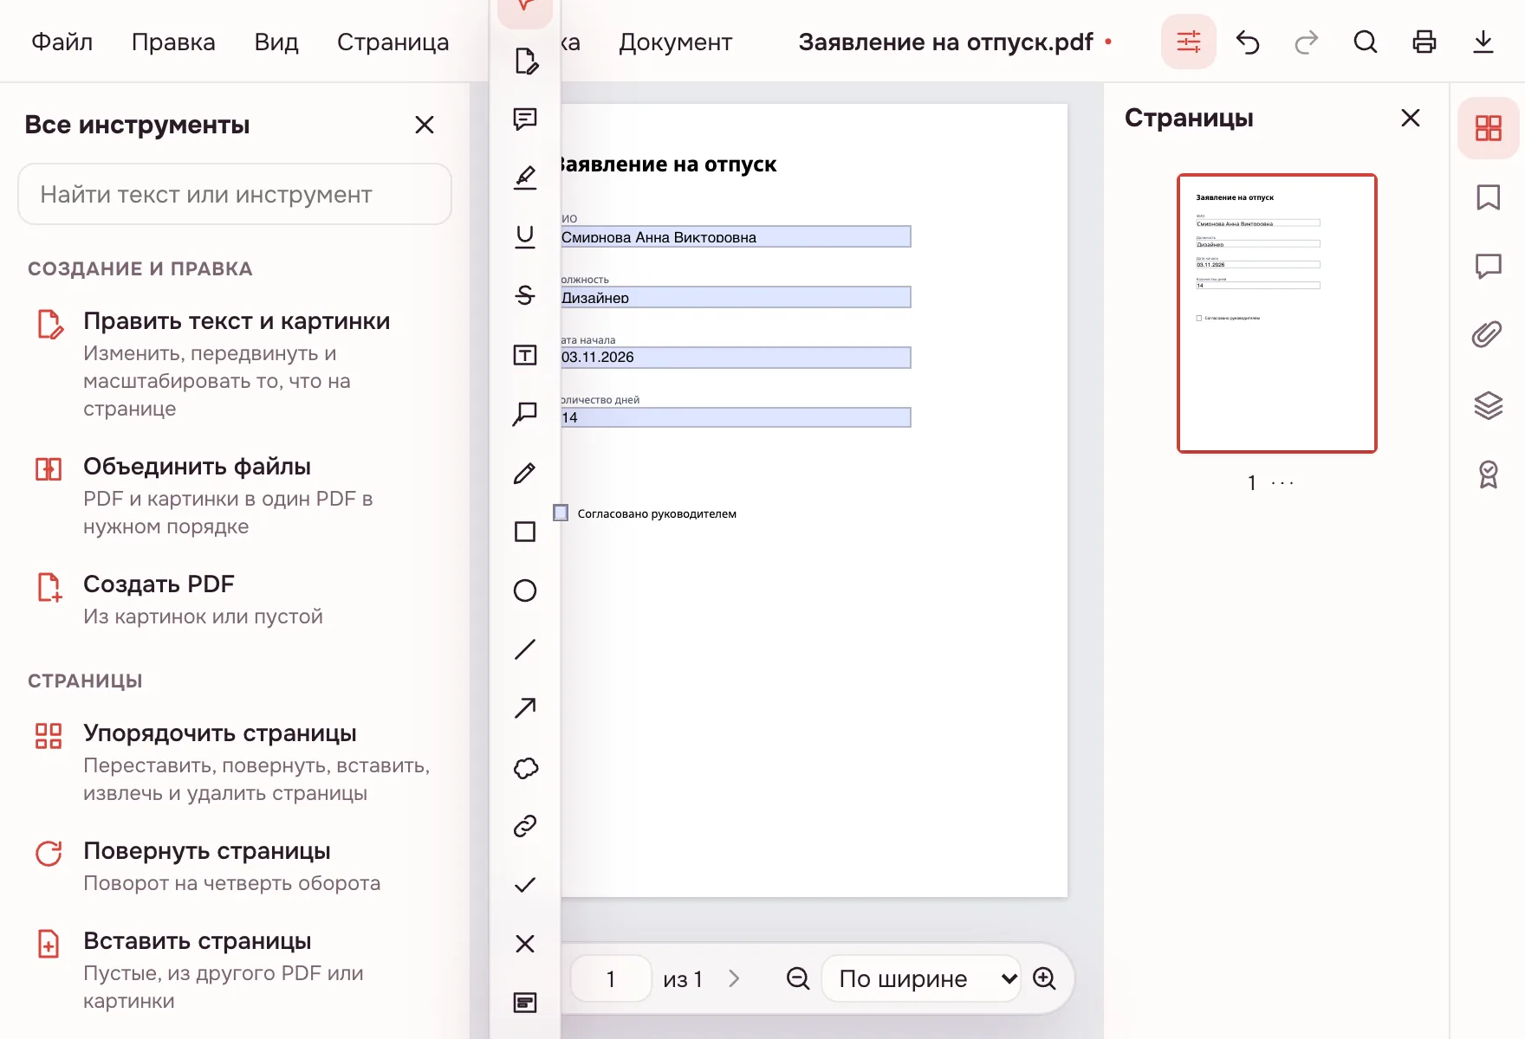Viewport: 1525px width, 1039px height.
Task: Select the ellipse shape tool
Action: (525, 590)
